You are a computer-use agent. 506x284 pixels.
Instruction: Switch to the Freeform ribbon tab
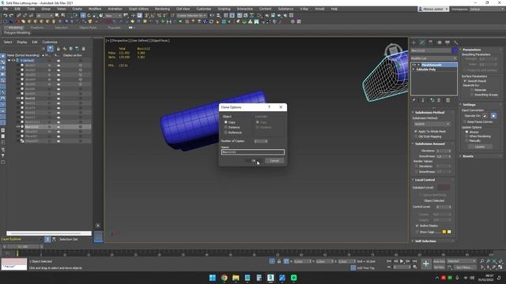tap(37, 28)
